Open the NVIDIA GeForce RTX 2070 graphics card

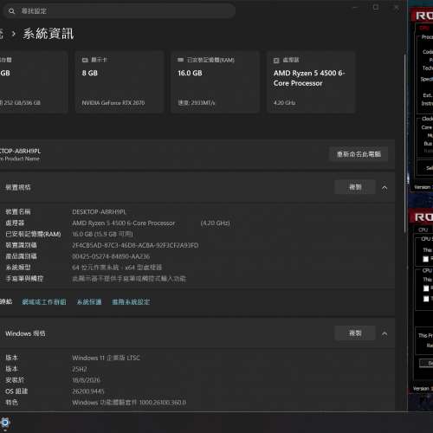click(x=120, y=81)
